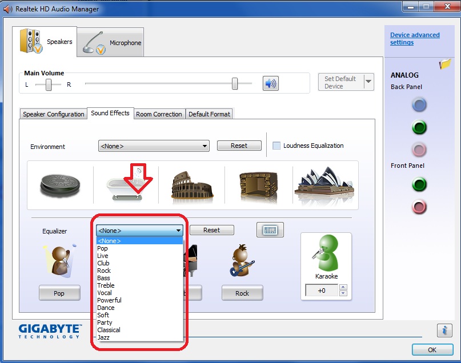Click the left-right balance slider handle
The height and width of the screenshot is (363, 461).
click(x=49, y=84)
